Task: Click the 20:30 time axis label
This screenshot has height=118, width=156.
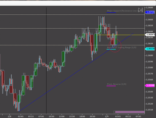Action: (92, 116)
